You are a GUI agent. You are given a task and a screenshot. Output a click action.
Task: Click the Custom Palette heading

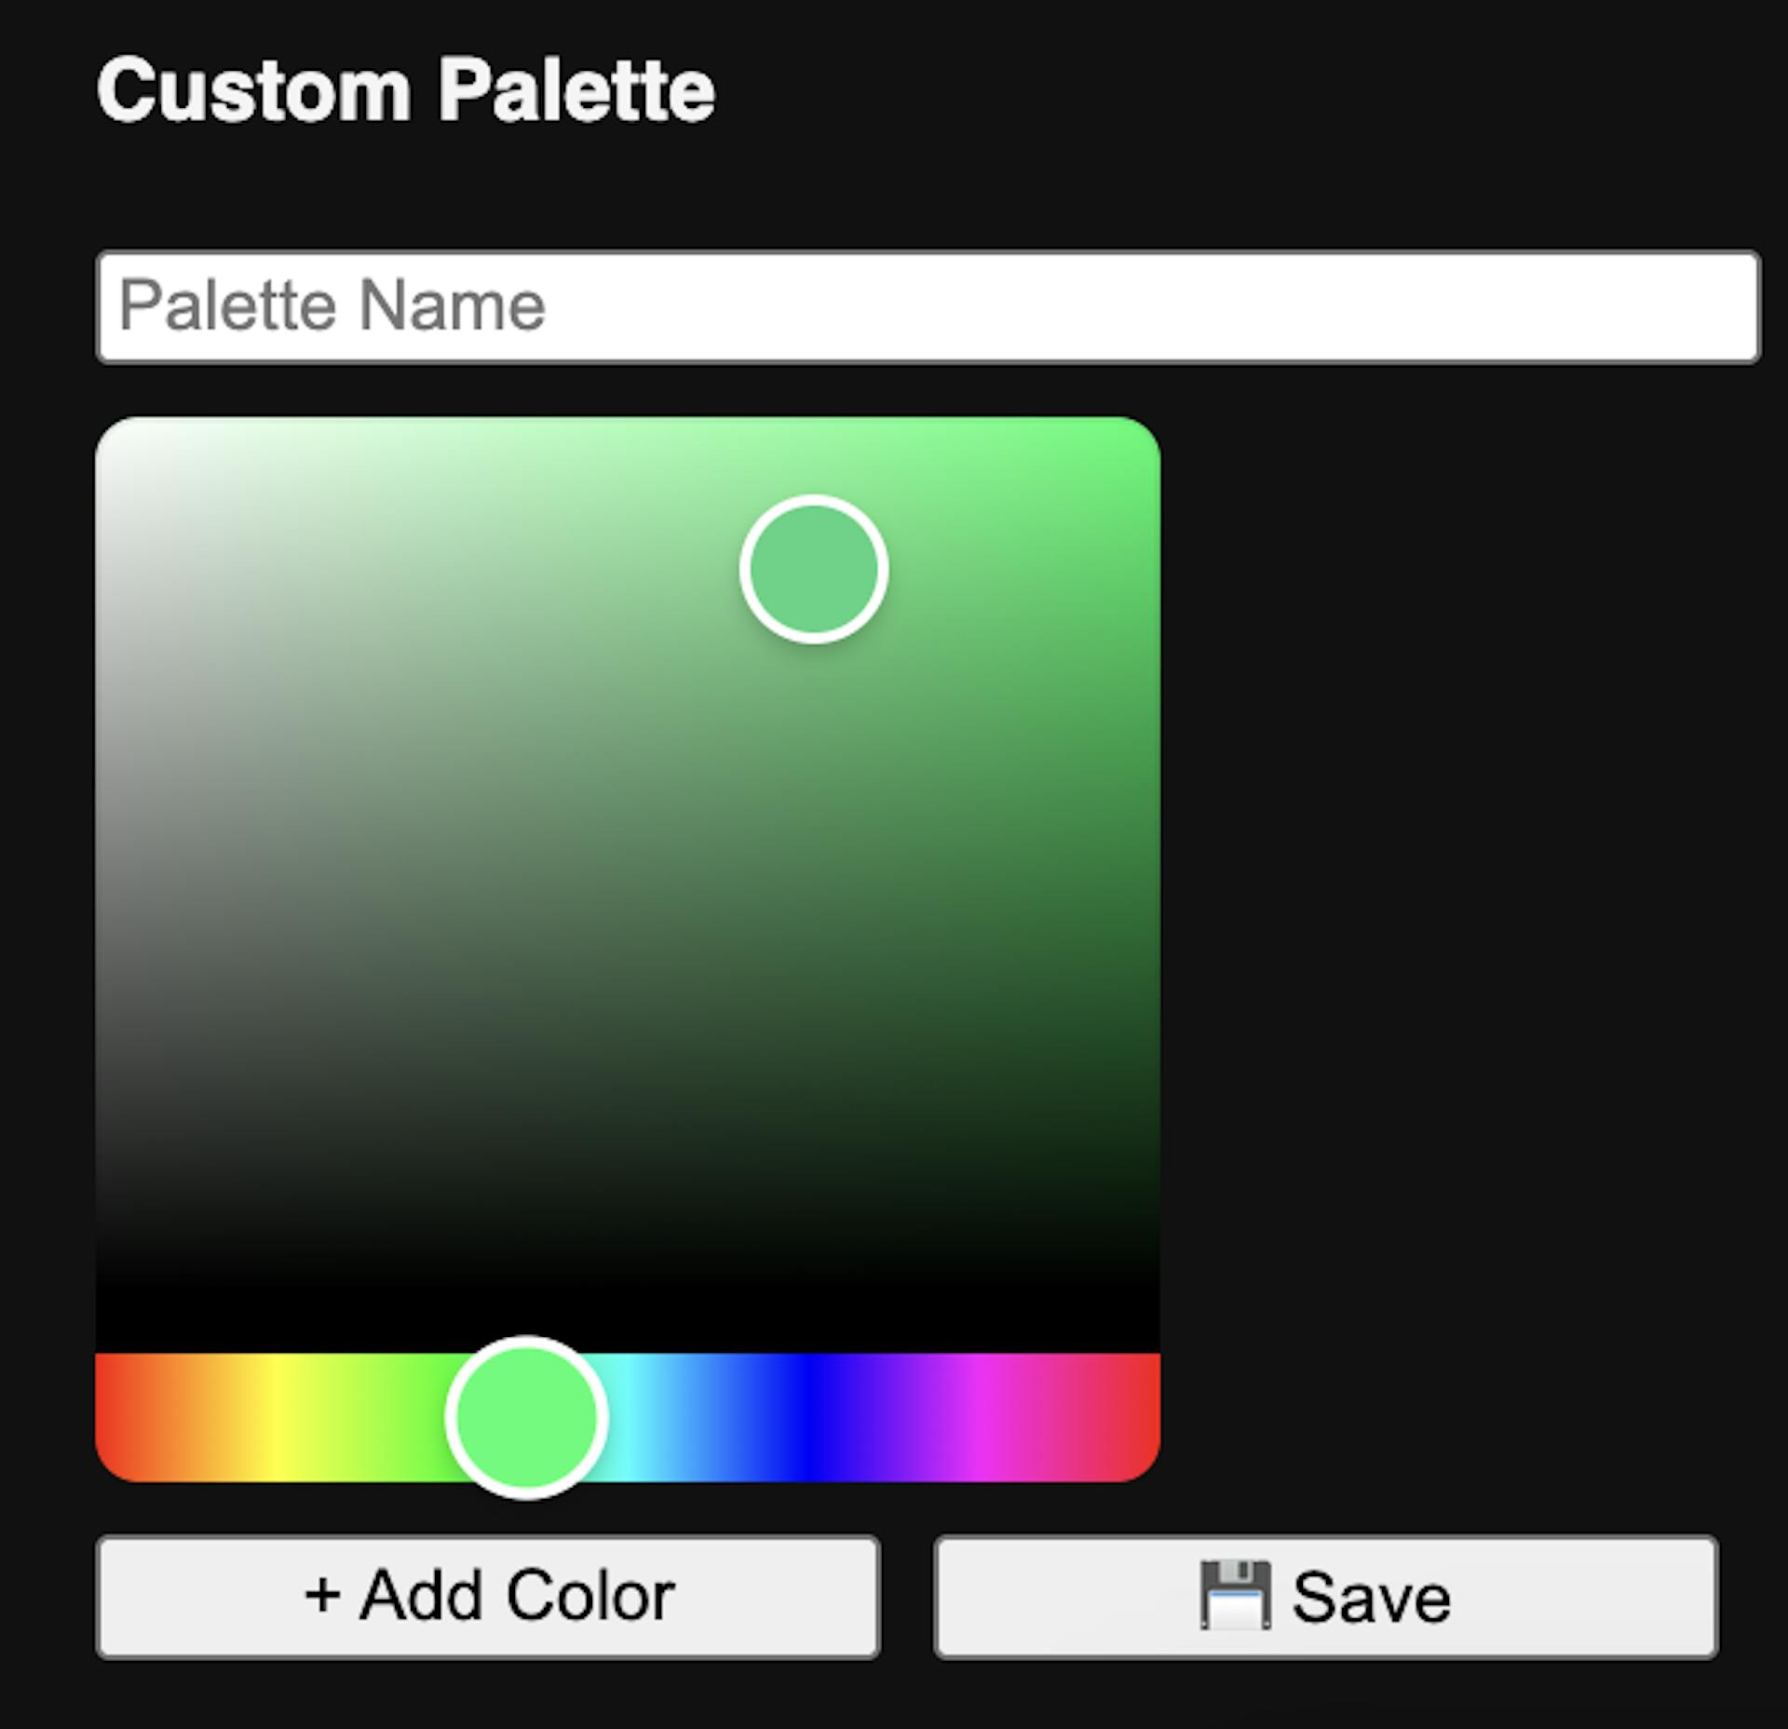click(406, 90)
